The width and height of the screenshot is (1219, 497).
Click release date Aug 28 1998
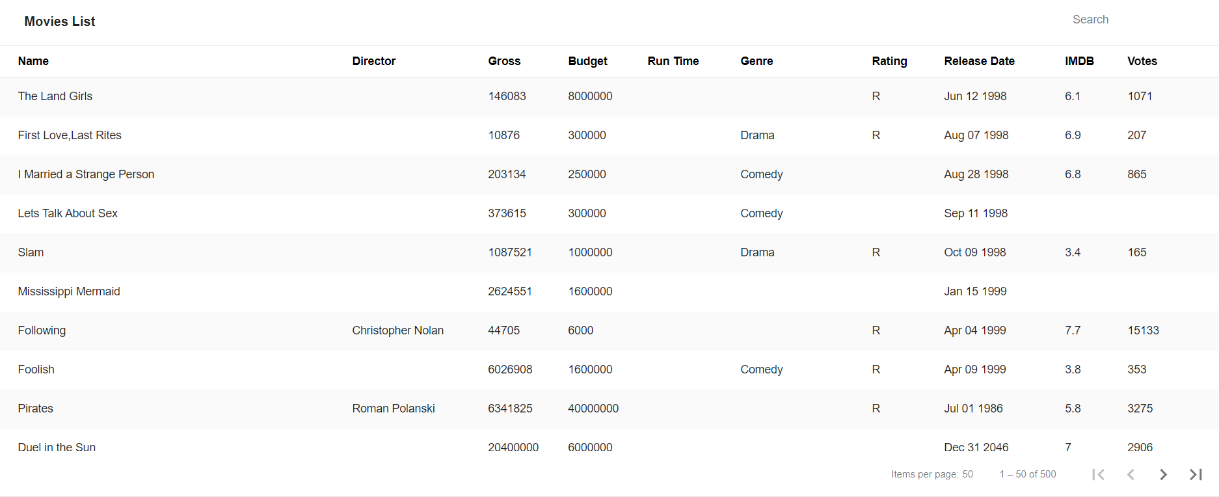976,174
